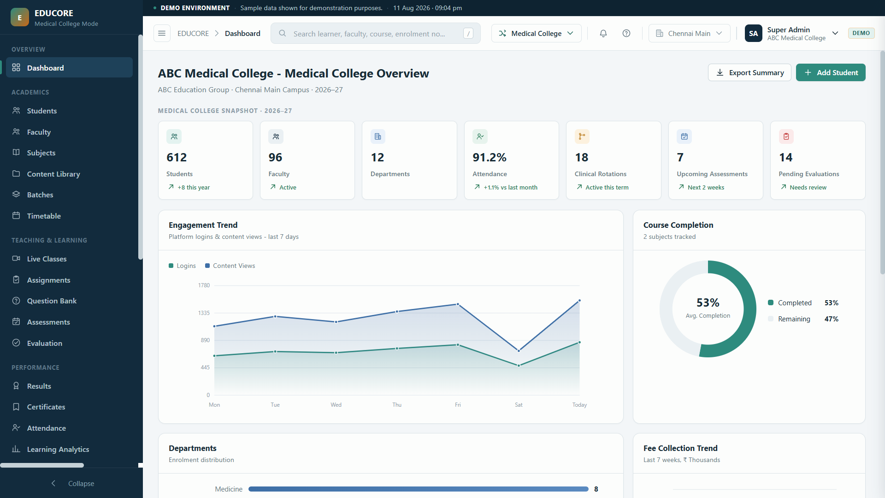
Task: Click the hamburger menu icon
Action: 162,33
